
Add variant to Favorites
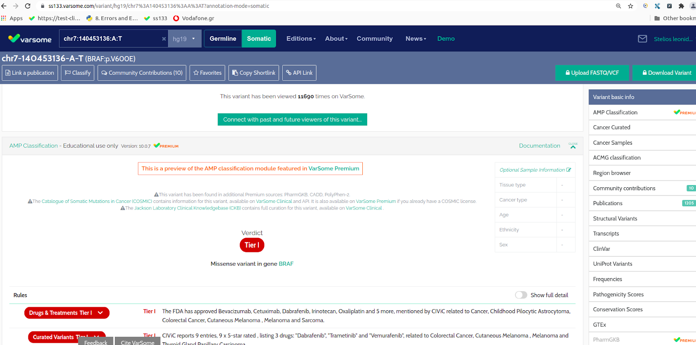coord(207,73)
